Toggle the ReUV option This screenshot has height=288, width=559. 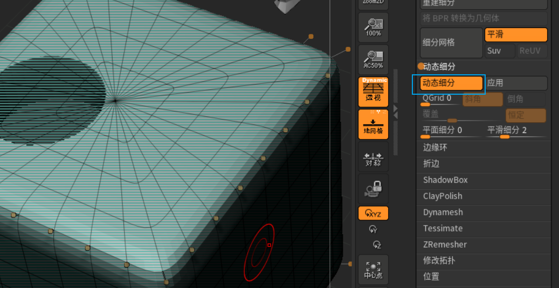(532, 51)
